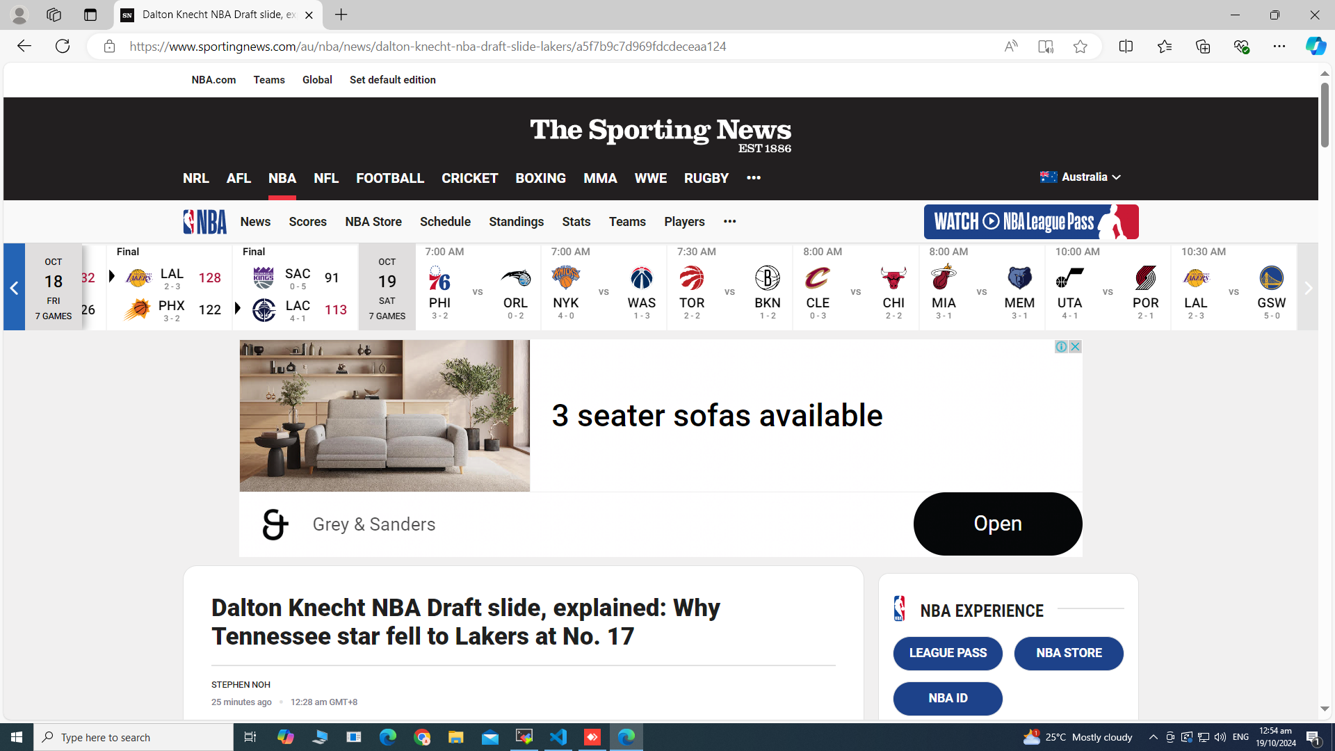Click the Read Aloud icon in address bar
The height and width of the screenshot is (751, 1335).
1011,47
